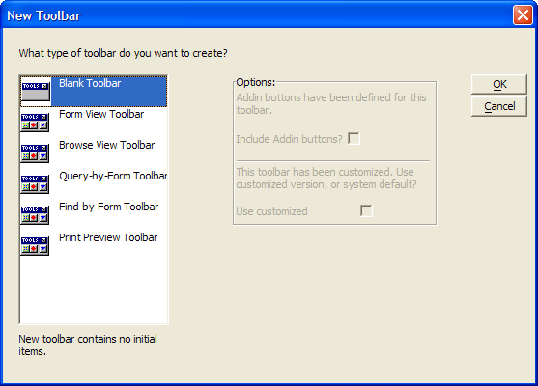
Task: Click the Find-by-Form Toolbar icon
Action: pyautogui.click(x=35, y=214)
